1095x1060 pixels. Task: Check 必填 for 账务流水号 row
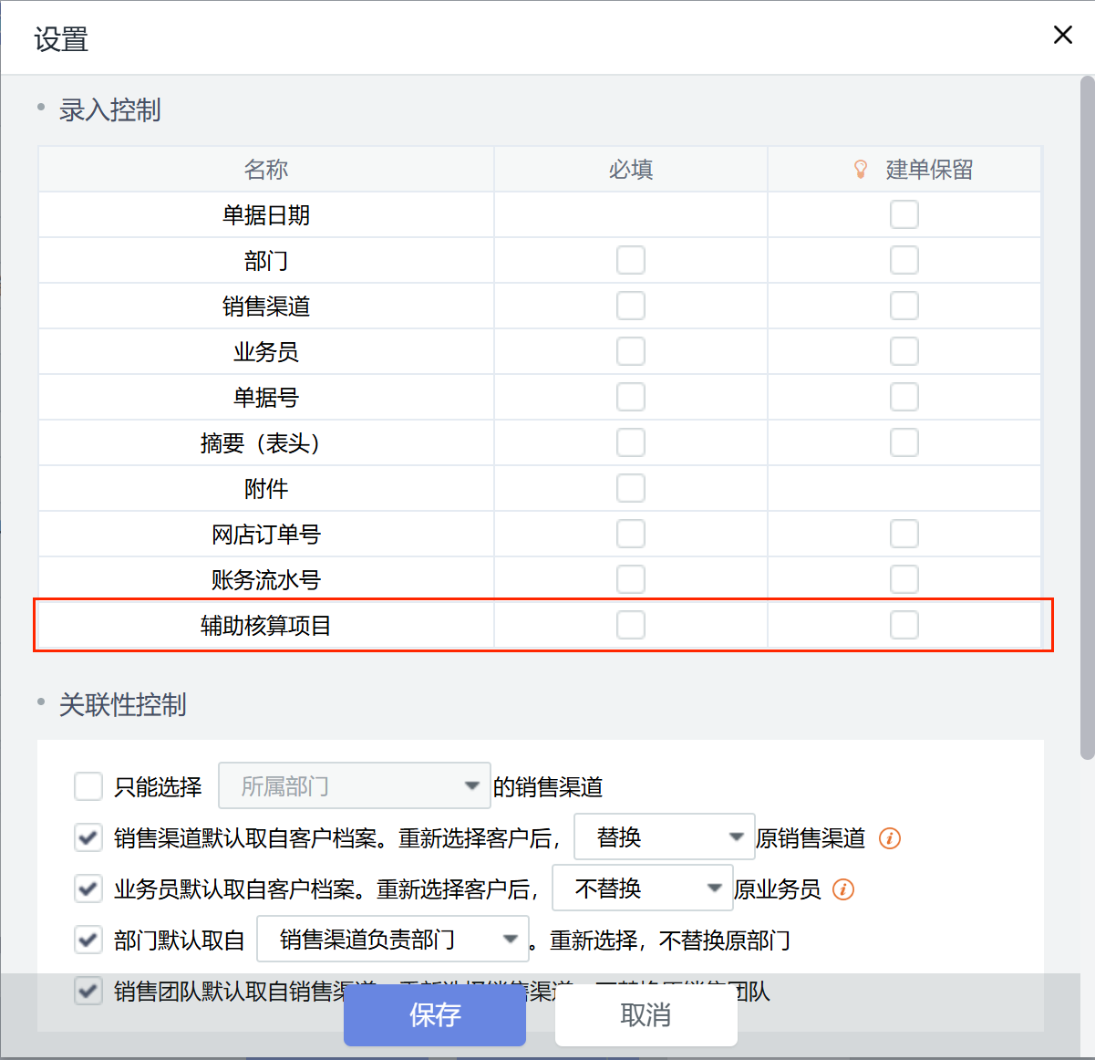coord(630,579)
